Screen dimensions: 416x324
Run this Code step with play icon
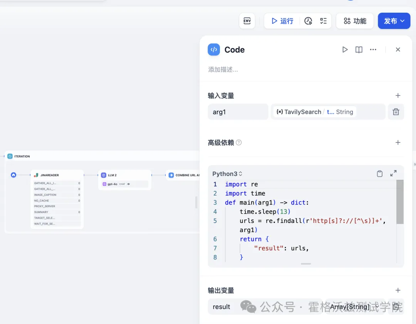(x=345, y=49)
